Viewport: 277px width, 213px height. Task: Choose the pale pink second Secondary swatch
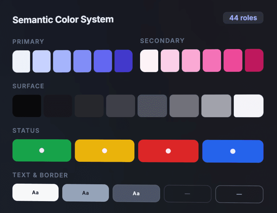(170, 61)
